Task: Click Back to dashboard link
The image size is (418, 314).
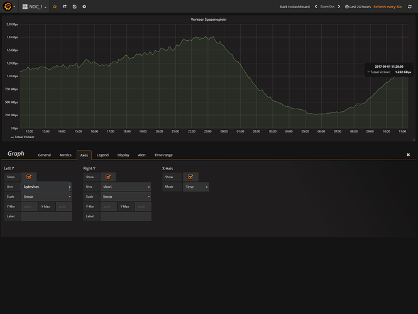Action: pos(294,6)
